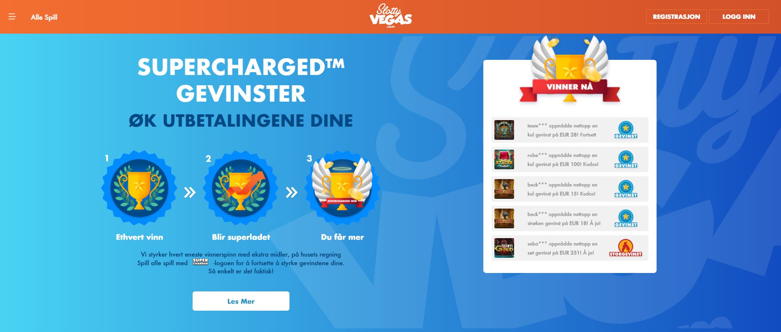Click the Storgevinst flame badge for seba***
This screenshot has height=332, width=781.
tap(626, 248)
